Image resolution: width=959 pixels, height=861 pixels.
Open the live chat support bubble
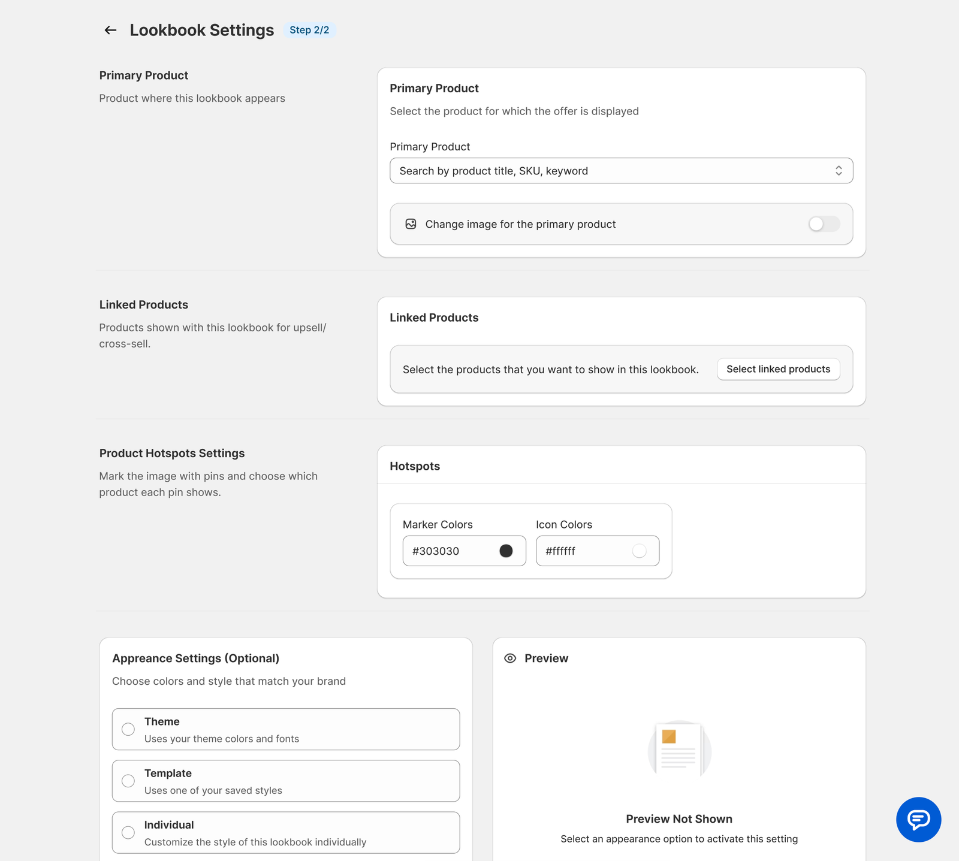pyautogui.click(x=918, y=819)
